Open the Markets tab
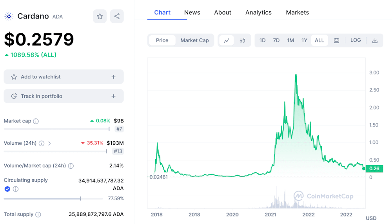Viewport: 392px width, 224px height. [297, 13]
